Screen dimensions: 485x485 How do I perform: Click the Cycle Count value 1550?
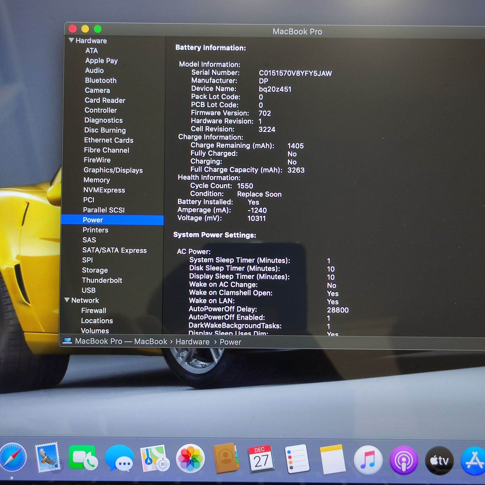pyautogui.click(x=245, y=186)
